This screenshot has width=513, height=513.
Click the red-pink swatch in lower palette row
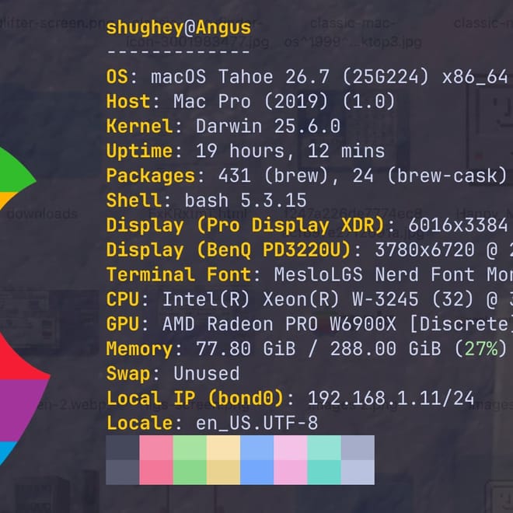click(156, 473)
